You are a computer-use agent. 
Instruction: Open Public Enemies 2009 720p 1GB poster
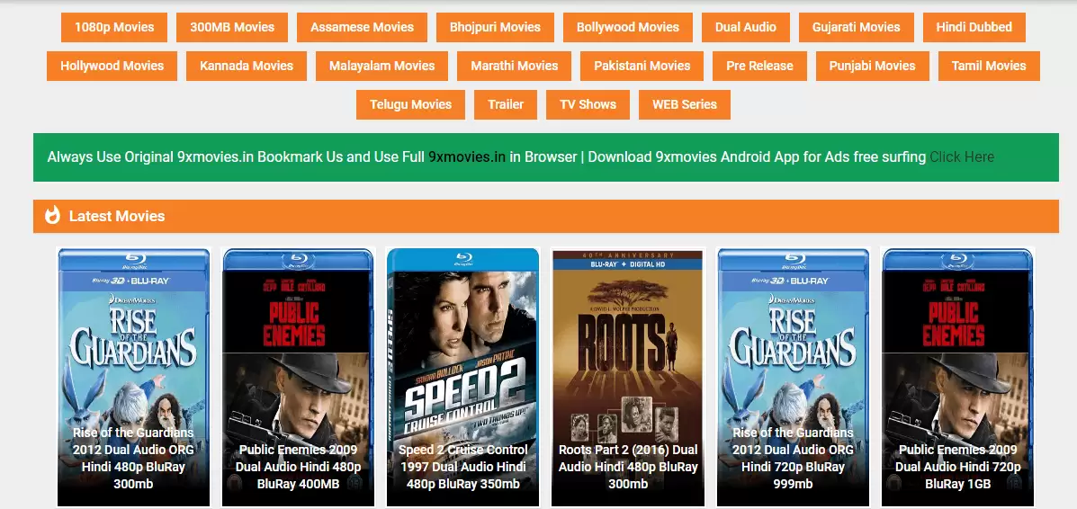coord(957,377)
